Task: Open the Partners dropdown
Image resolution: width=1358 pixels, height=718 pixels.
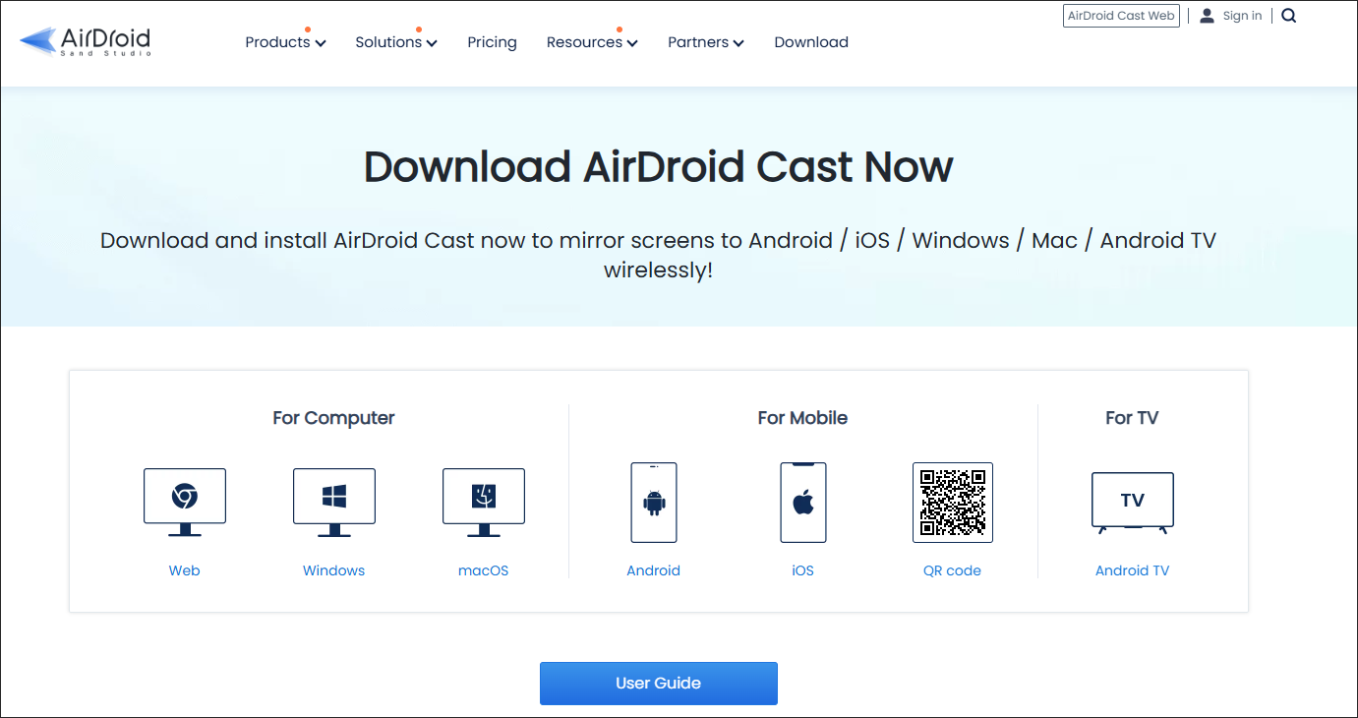Action: pyautogui.click(x=705, y=42)
